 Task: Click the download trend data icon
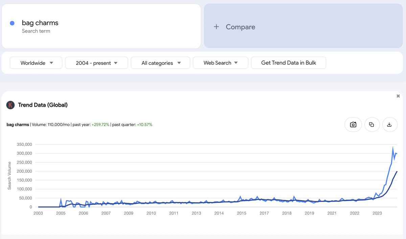(x=389, y=125)
